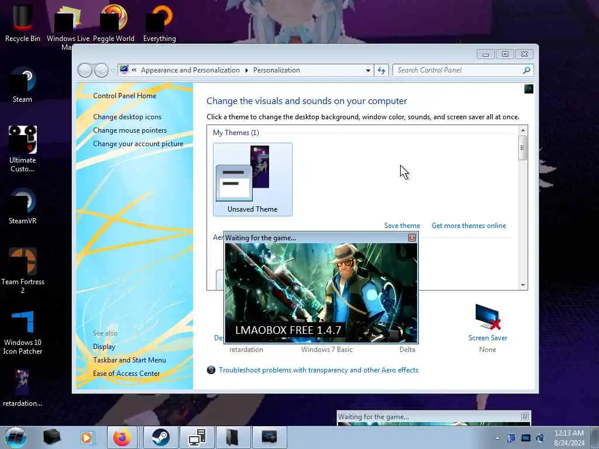599x449 pixels.
Task: Click the address bar control panel icon
Action: click(x=124, y=70)
